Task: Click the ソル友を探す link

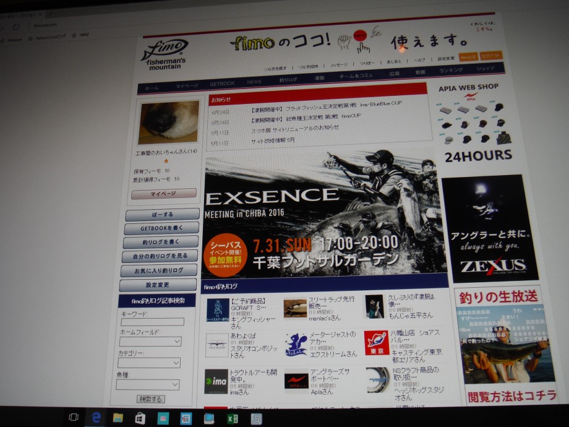Action: [x=275, y=68]
